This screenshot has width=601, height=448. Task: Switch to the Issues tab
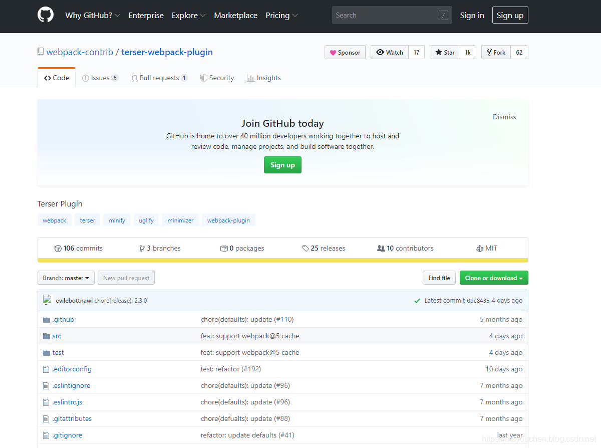coord(100,78)
